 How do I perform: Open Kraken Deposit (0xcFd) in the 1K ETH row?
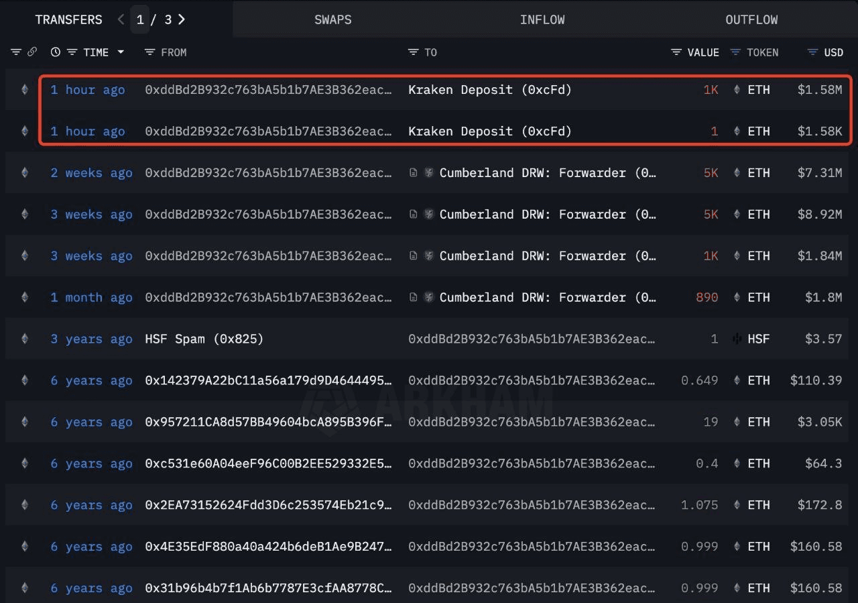pyautogui.click(x=490, y=89)
